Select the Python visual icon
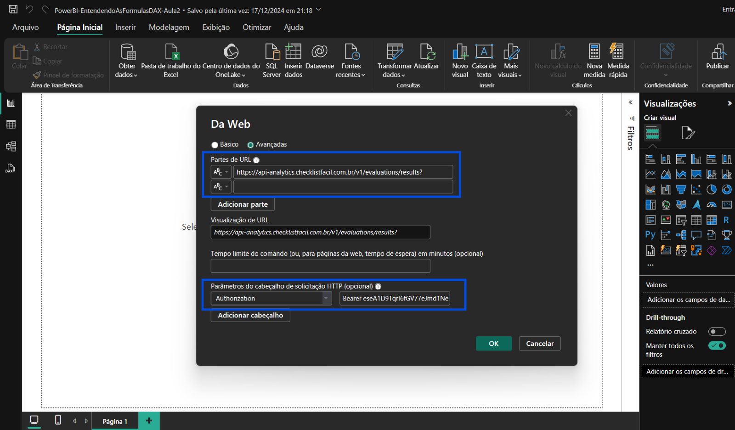The image size is (735, 430). (x=650, y=235)
